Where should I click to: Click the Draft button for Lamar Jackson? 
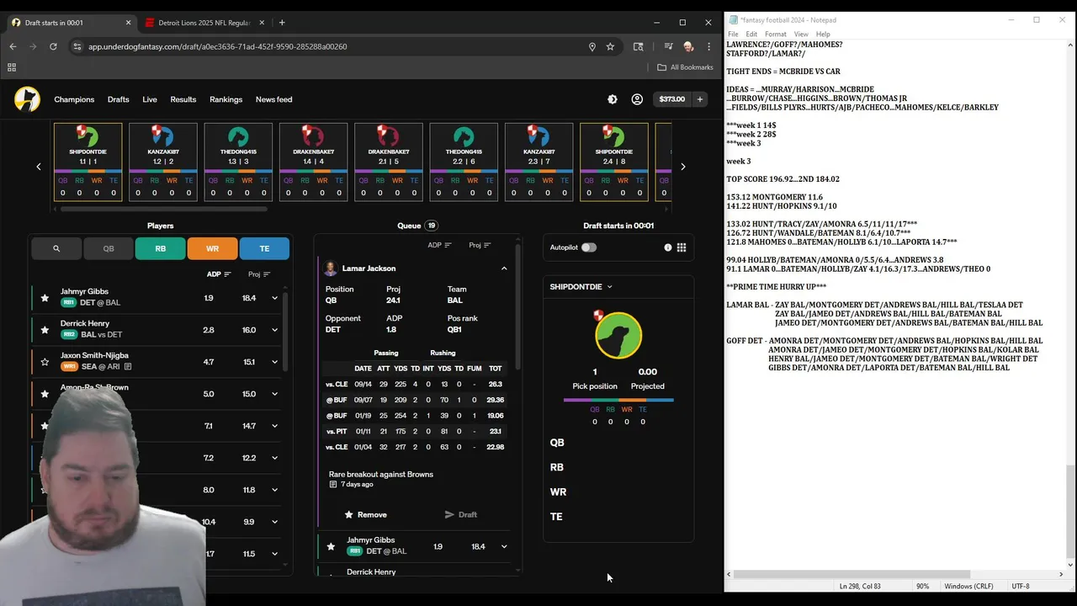click(460, 514)
